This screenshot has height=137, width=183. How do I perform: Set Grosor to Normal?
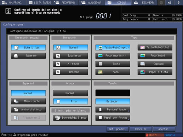point(70,93)
